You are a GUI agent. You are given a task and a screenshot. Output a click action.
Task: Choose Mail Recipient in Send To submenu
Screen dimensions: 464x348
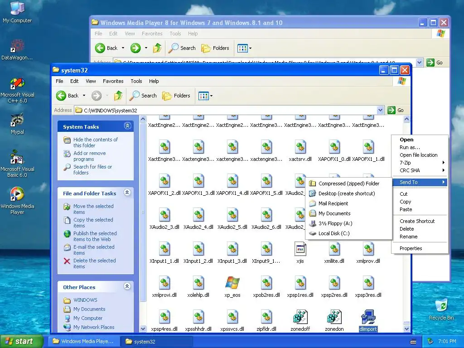[348, 203]
